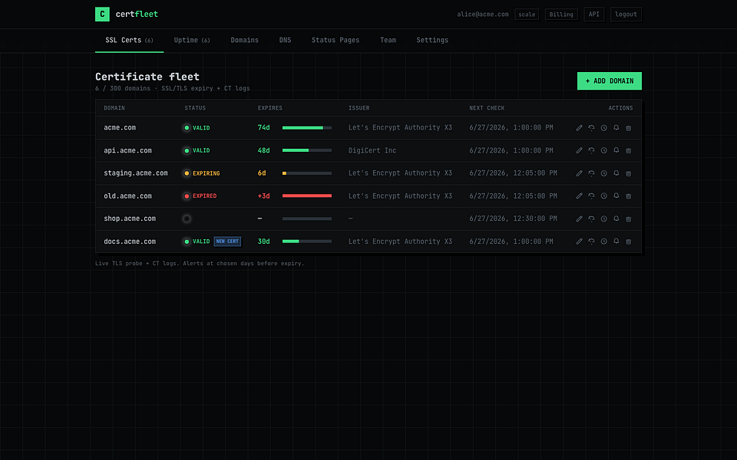Open alert bell for api.acme.com
The image size is (737, 460).
pyautogui.click(x=616, y=151)
